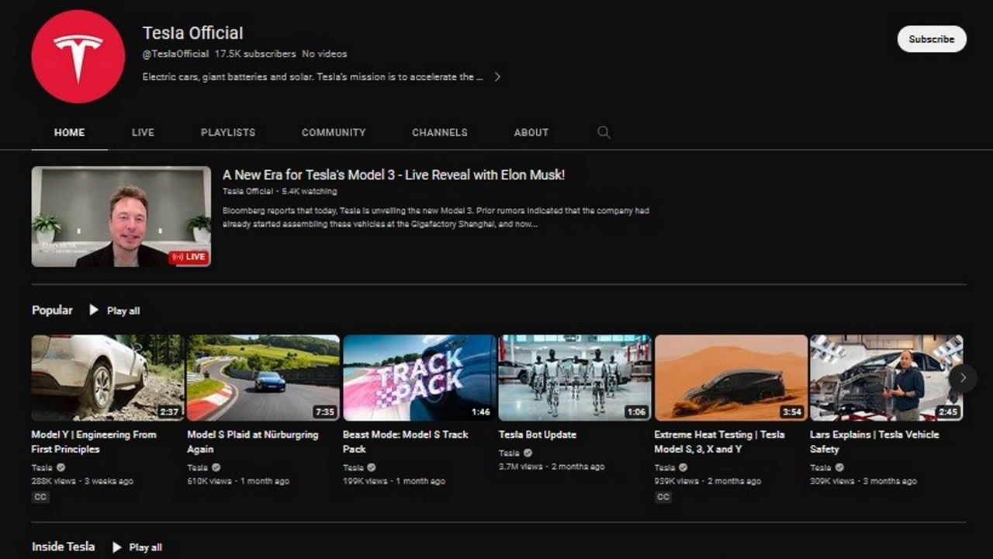993x559 pixels.
Task: Expand the channel description
Action: coord(497,77)
